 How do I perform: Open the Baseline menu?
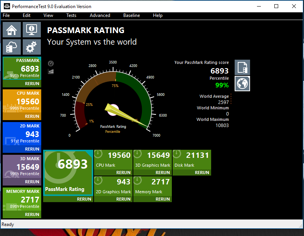[x=131, y=15]
